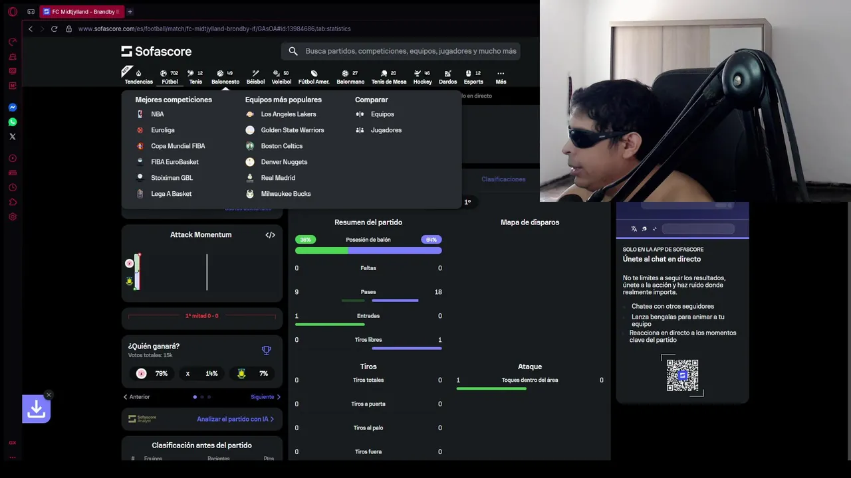This screenshot has width=851, height=478.
Task: Select the Tenis de Mesa tab
Action: (388, 77)
